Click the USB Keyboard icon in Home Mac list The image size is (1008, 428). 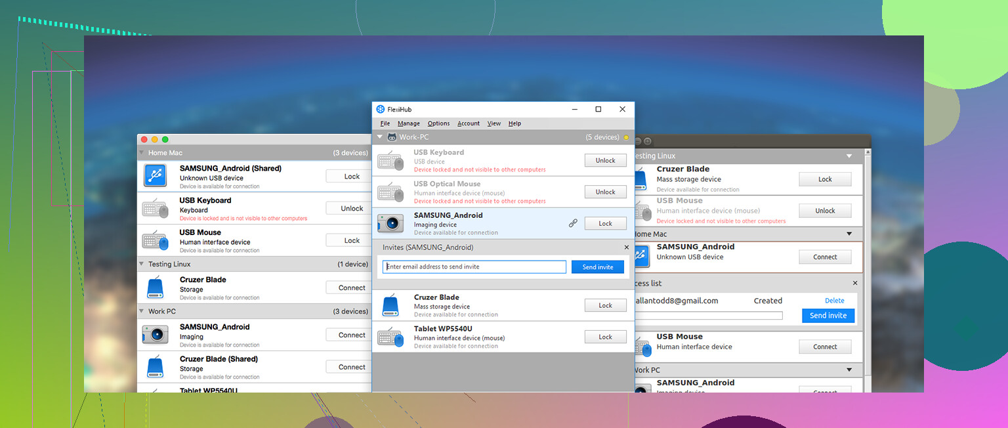(156, 208)
